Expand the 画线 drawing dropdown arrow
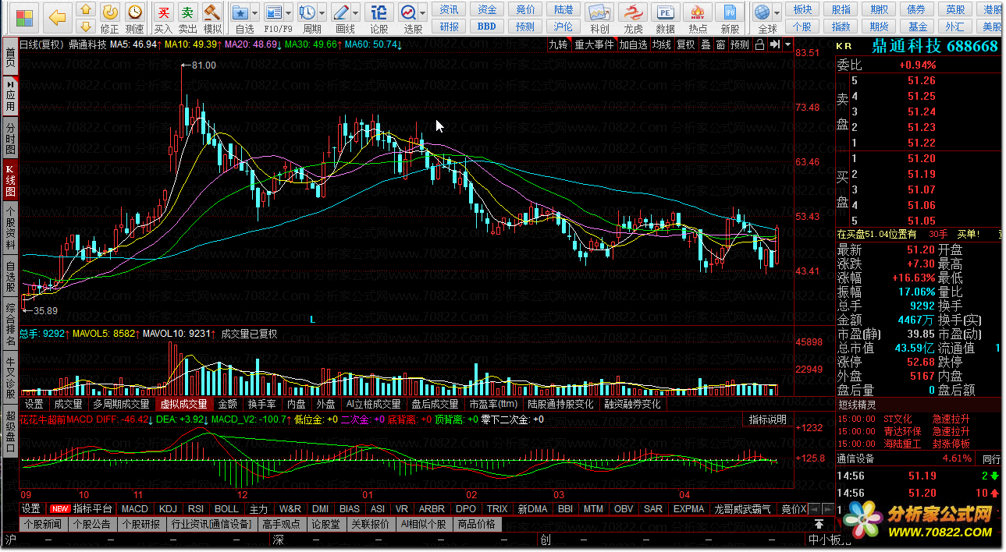Image resolution: width=1006 pixels, height=552 pixels. tap(355, 13)
